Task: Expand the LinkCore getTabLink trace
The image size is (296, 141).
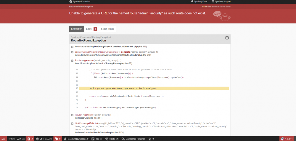Action: tap(72, 124)
